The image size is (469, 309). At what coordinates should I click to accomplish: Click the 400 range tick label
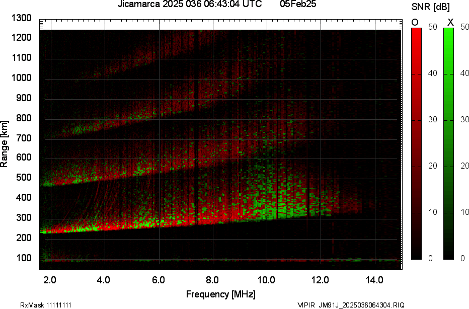pos(24,197)
